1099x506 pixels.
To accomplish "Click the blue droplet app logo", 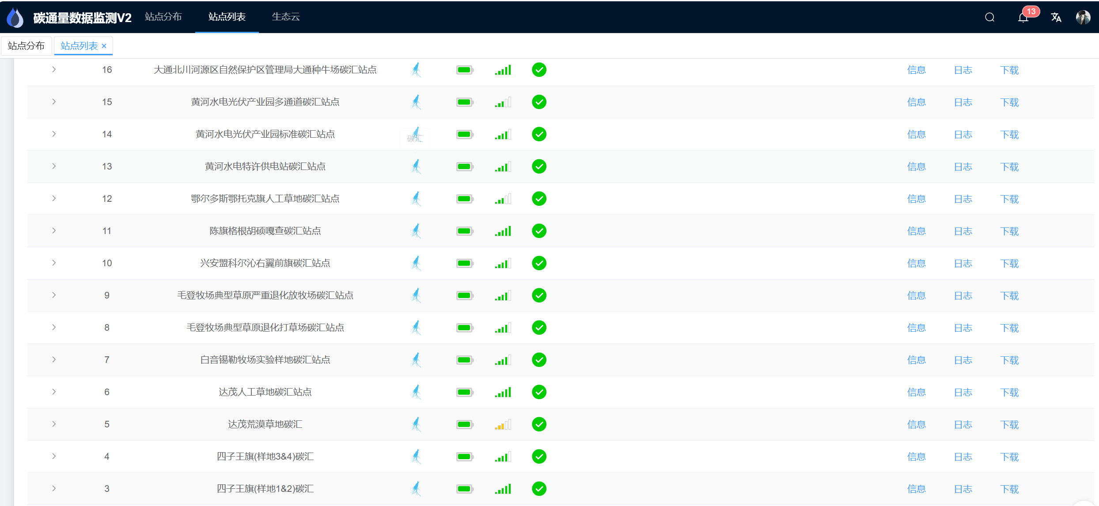I will coord(15,18).
